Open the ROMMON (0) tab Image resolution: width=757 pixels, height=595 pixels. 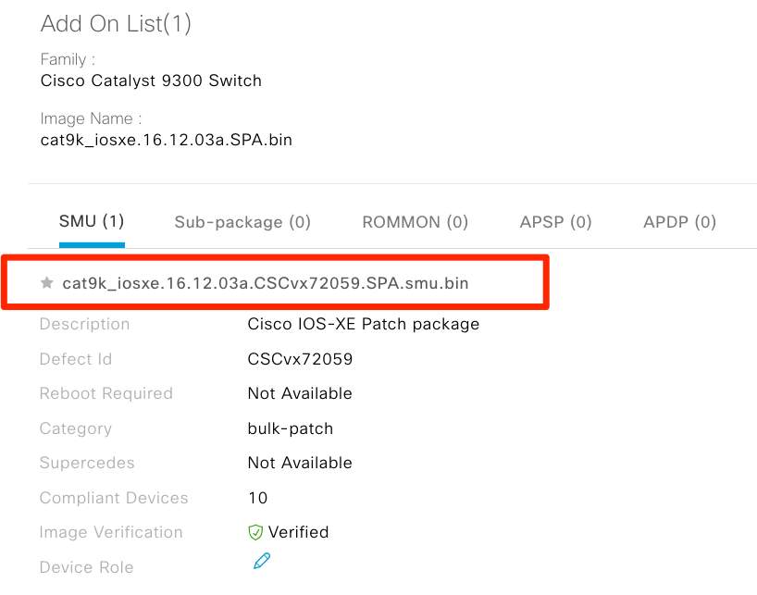tap(416, 222)
